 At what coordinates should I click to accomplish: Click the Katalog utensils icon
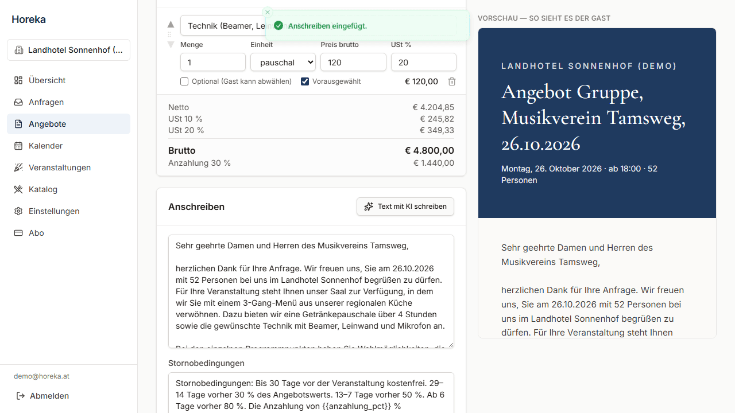tap(18, 189)
